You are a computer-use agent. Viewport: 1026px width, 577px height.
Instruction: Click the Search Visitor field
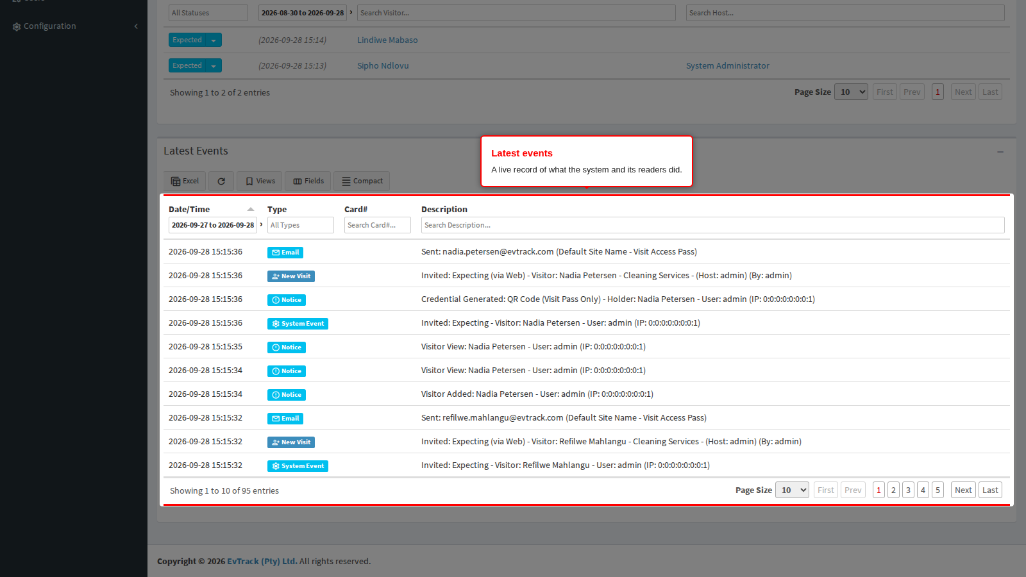coord(516,13)
